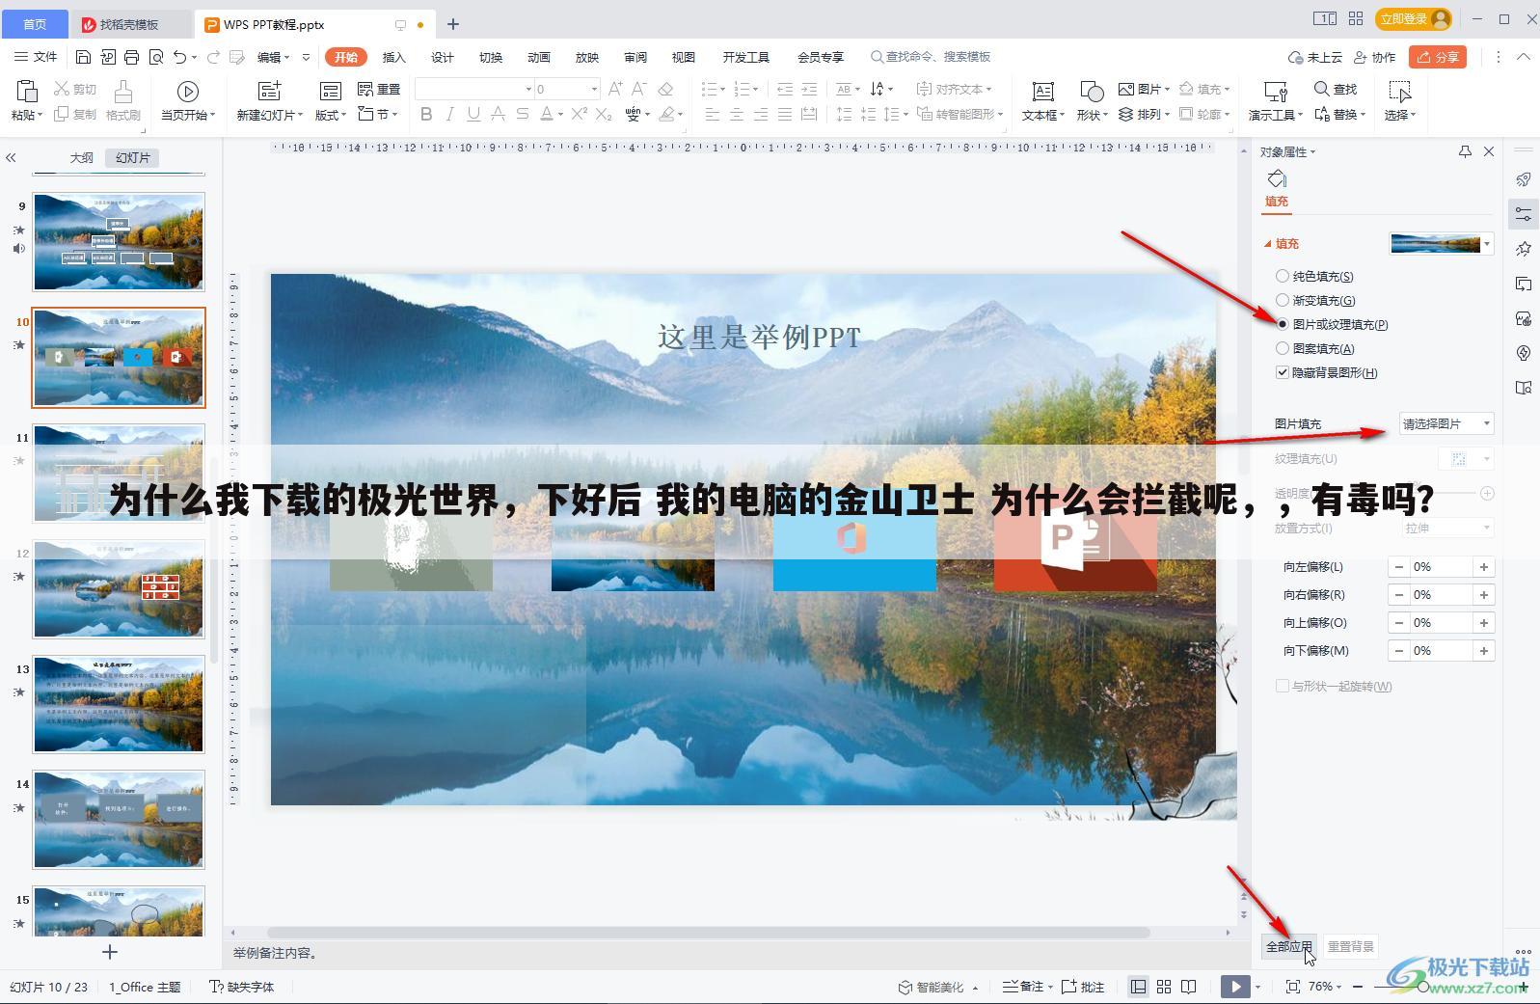1540x1004 pixels.
Task: Click the Fill bucket icon in properties panel
Action: tap(1277, 178)
